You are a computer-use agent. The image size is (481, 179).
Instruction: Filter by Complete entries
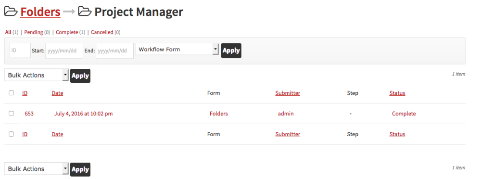[67, 32]
